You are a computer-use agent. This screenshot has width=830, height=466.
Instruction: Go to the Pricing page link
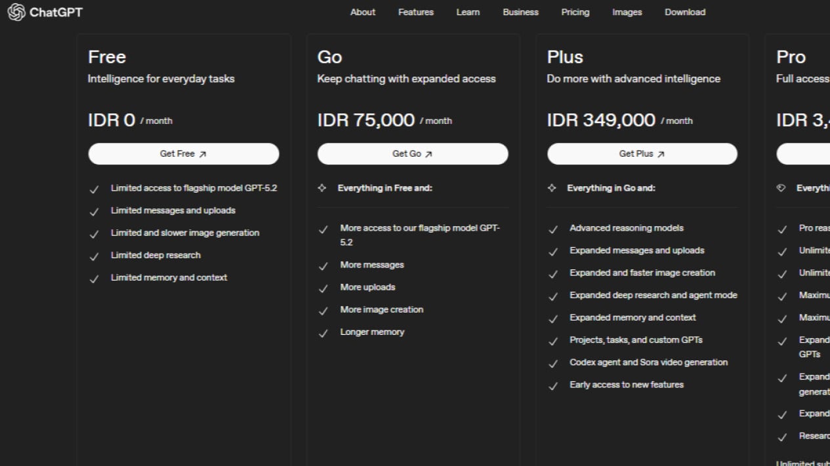click(x=575, y=12)
